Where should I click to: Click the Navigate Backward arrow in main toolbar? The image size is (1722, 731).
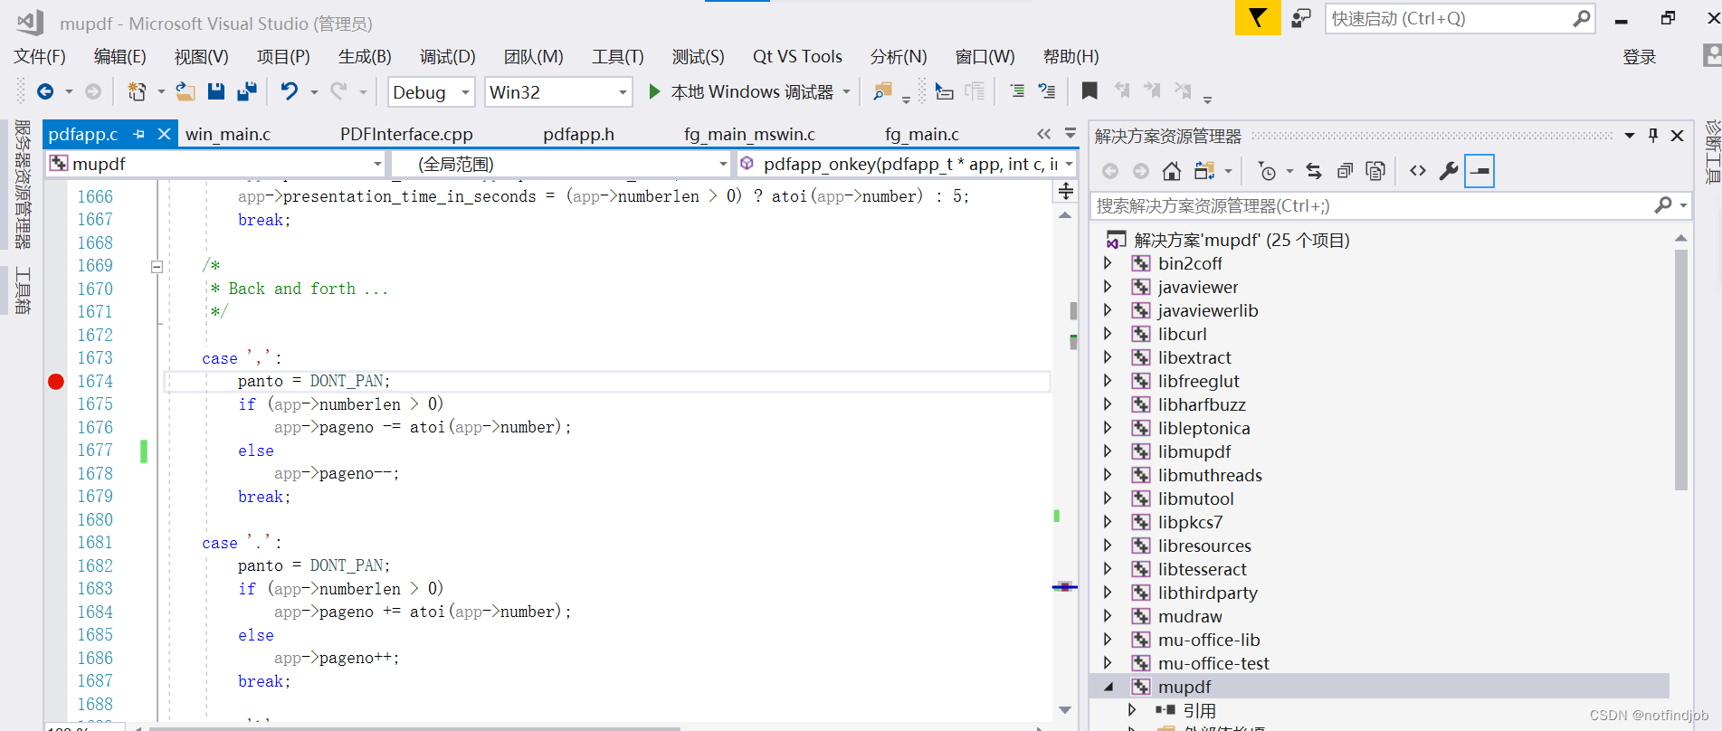tap(45, 91)
